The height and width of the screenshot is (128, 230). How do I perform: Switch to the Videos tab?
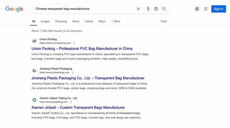pyautogui.click(x=89, y=21)
